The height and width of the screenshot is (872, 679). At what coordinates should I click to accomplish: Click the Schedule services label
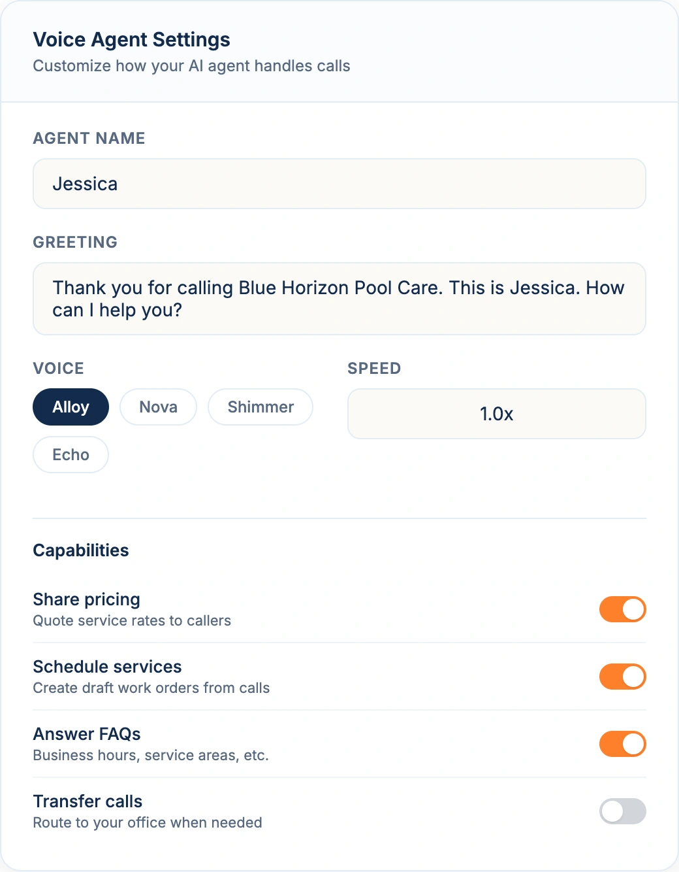108,667
